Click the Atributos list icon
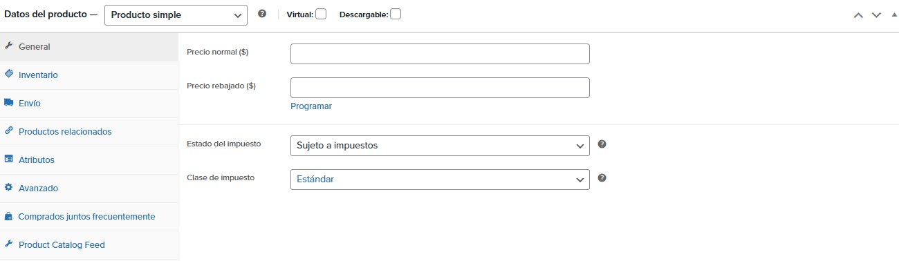The image size is (899, 261). 9,159
